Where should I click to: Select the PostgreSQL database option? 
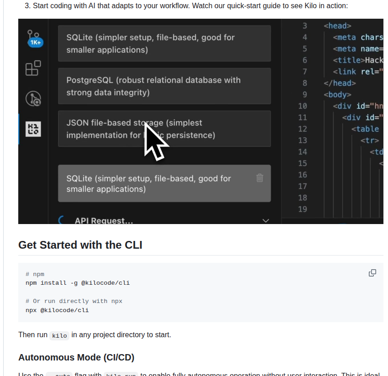pos(164,86)
